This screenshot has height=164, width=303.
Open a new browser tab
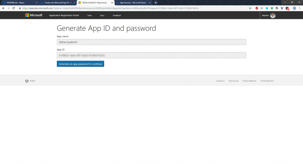point(156,3)
